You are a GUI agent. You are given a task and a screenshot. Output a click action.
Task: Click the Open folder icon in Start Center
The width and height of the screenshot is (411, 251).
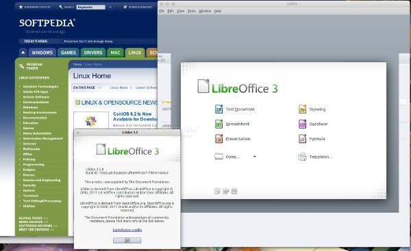219,156
